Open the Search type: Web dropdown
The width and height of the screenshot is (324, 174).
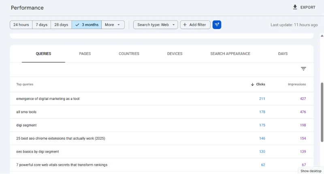click(156, 25)
